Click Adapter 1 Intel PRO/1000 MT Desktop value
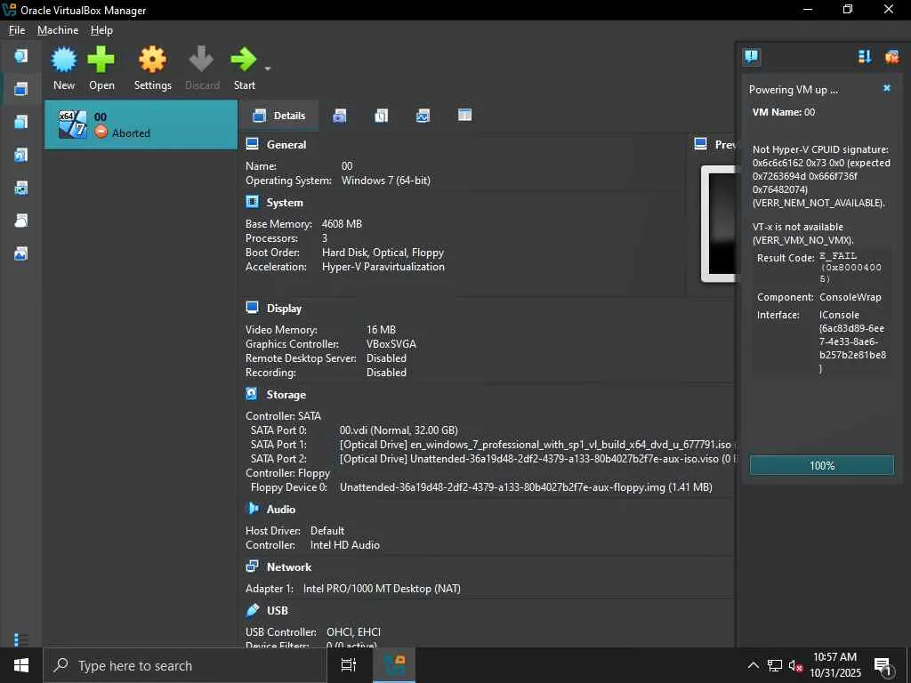911x683 pixels. pos(382,589)
